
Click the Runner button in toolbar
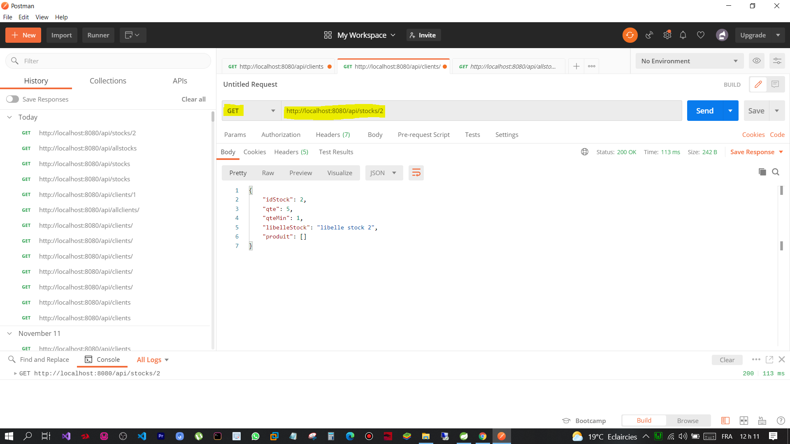tap(98, 35)
